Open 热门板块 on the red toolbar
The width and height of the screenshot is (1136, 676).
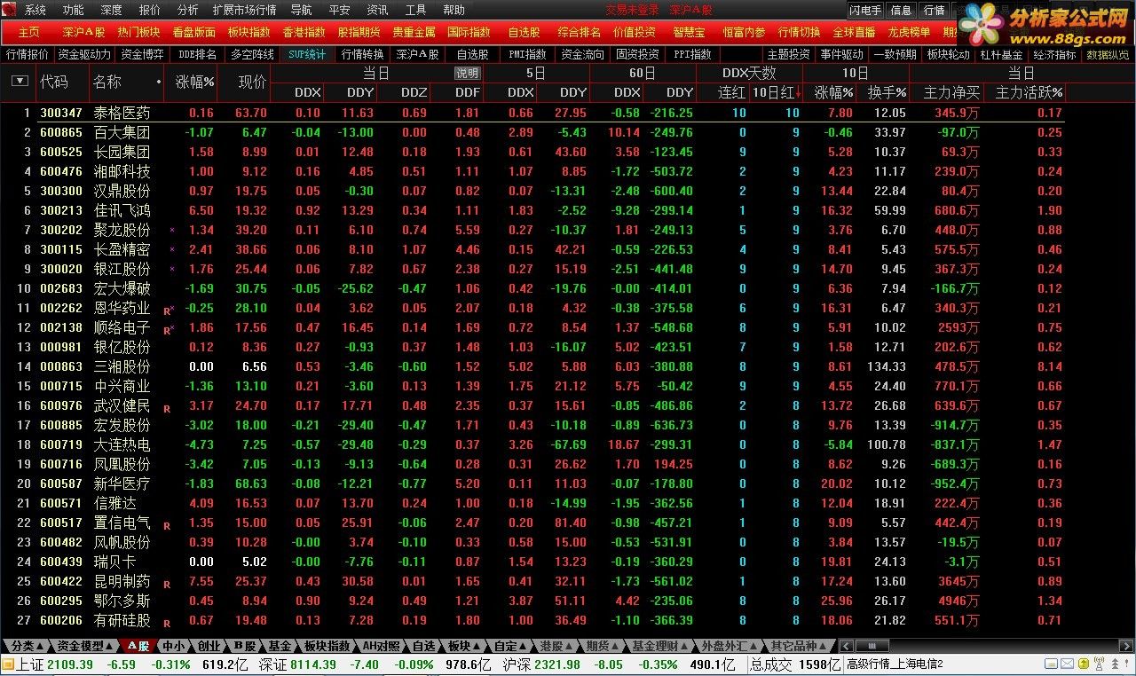139,32
